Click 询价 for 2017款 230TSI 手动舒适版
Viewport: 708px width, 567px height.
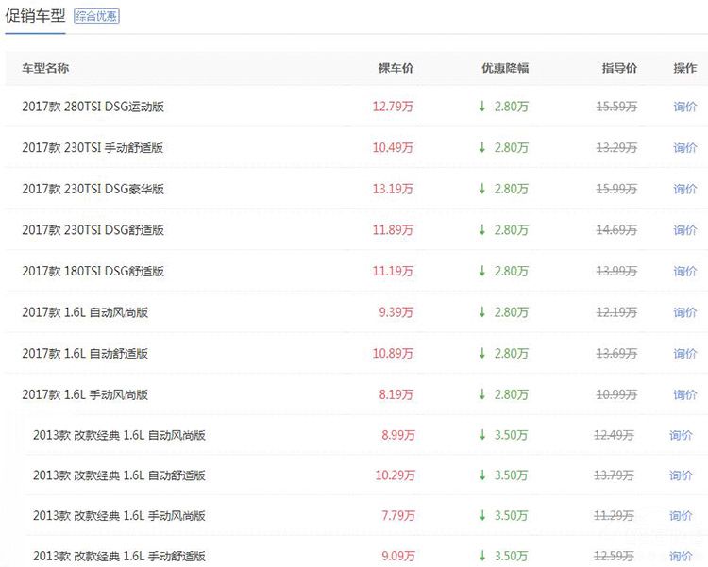[684, 148]
